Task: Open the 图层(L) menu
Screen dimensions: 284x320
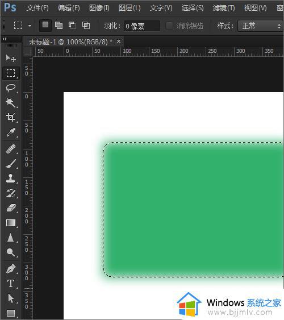Action: pos(130,8)
